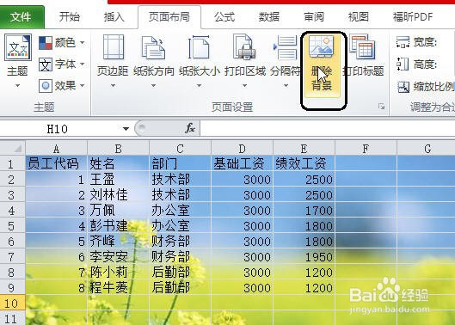
Task: Select row 10 header
Action: (x=12, y=304)
